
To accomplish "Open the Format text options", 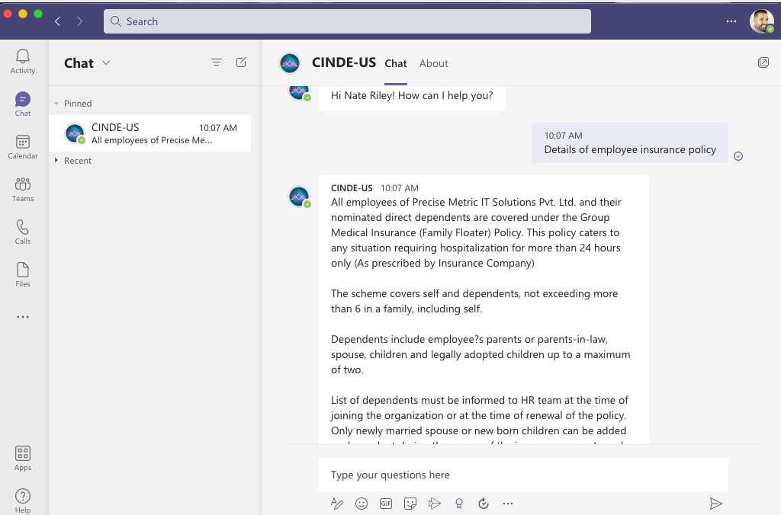I will pyautogui.click(x=336, y=504).
